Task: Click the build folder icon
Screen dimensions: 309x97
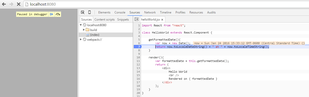Action: tap(88, 30)
